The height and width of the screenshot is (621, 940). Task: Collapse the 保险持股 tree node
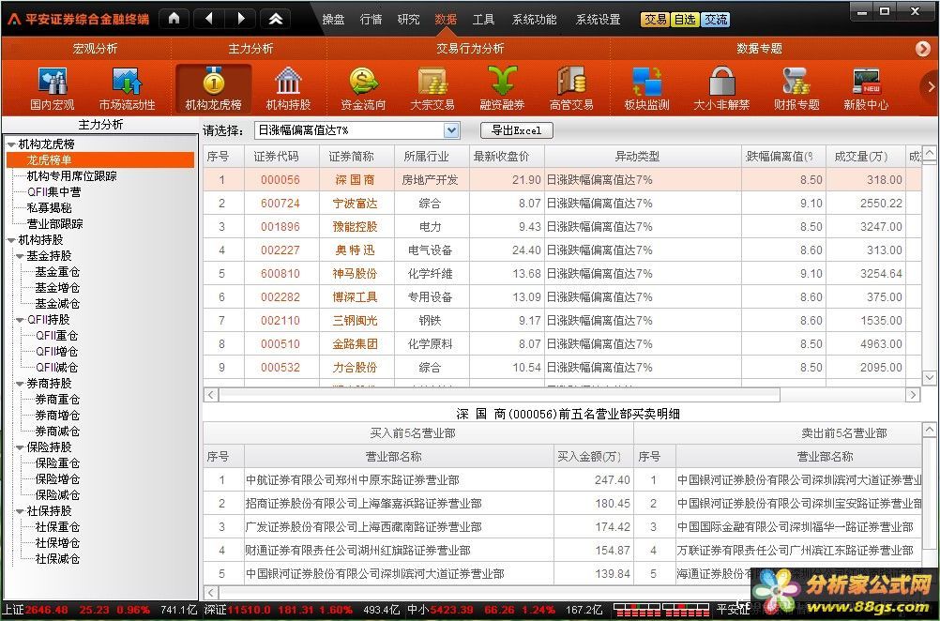(x=20, y=447)
